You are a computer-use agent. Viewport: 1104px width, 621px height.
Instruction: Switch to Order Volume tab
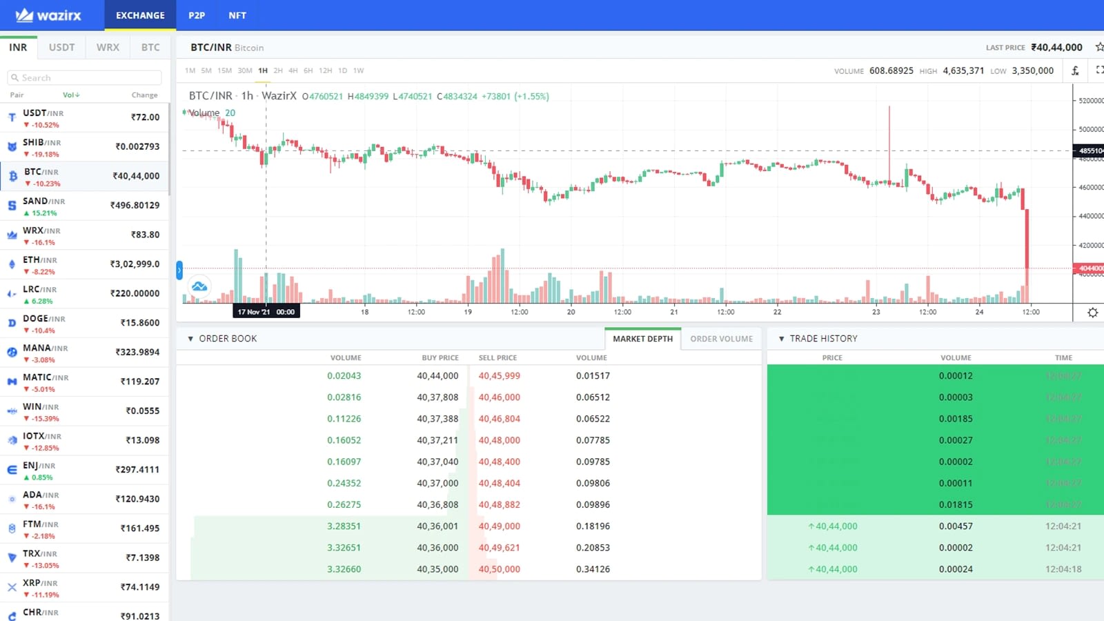point(721,339)
